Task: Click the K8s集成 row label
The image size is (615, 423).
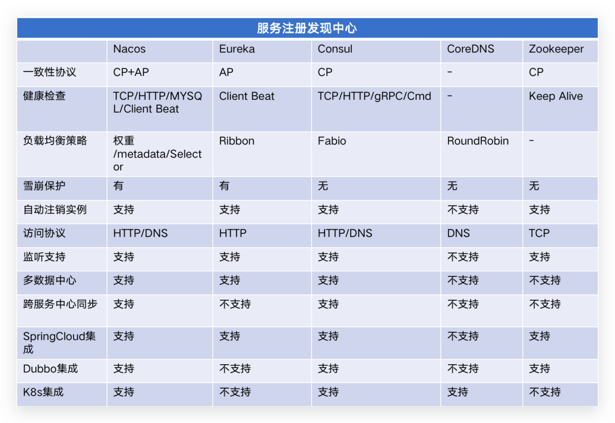Action: coord(43,392)
